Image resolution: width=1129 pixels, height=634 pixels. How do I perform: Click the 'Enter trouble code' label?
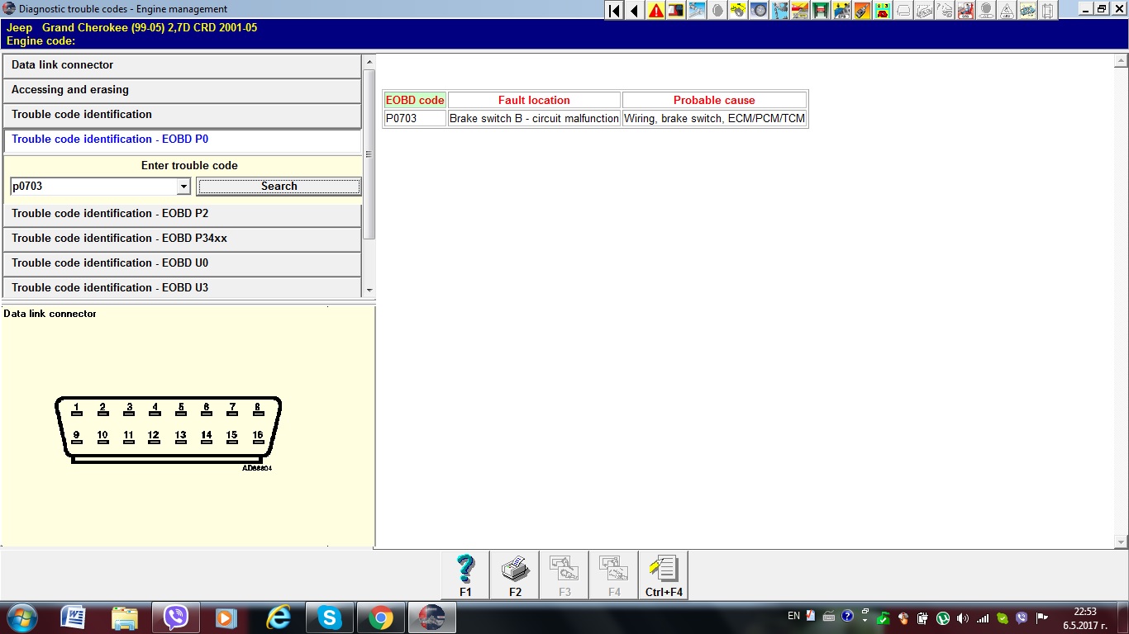(x=189, y=166)
